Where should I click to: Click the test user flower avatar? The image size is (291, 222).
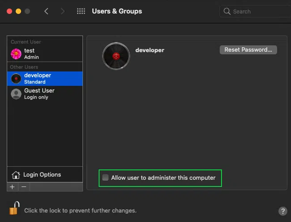tap(16, 54)
